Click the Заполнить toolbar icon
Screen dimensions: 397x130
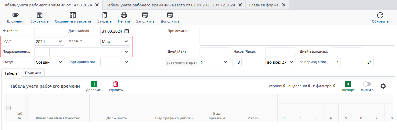pyautogui.click(x=145, y=15)
